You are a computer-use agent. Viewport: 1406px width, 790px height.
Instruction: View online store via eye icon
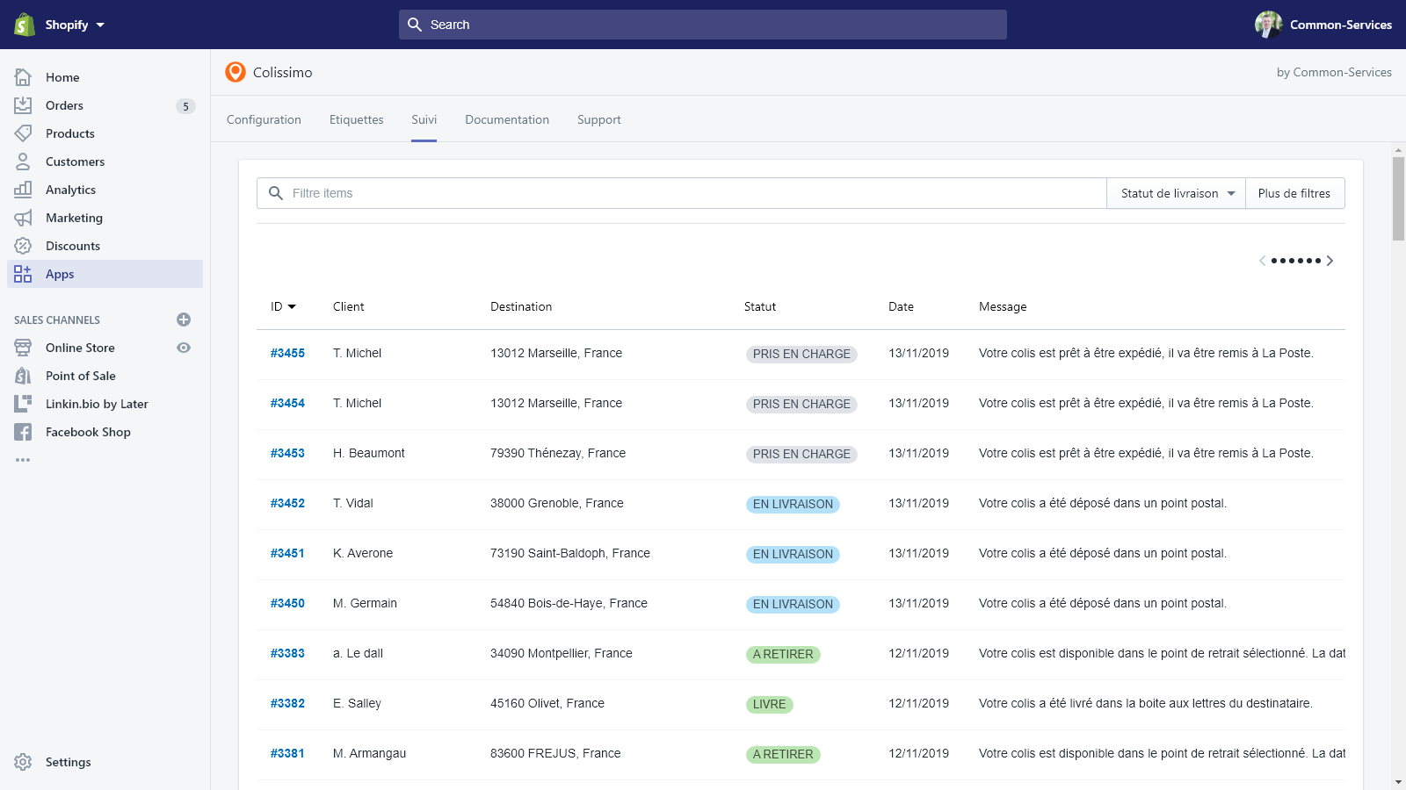click(x=184, y=348)
